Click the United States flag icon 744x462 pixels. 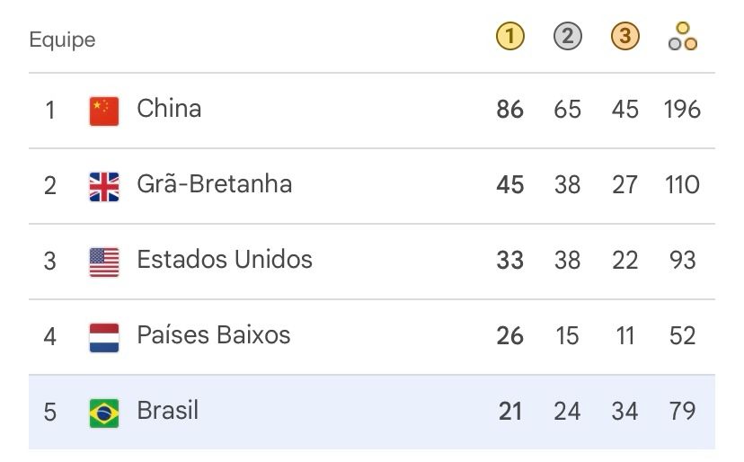(x=104, y=262)
